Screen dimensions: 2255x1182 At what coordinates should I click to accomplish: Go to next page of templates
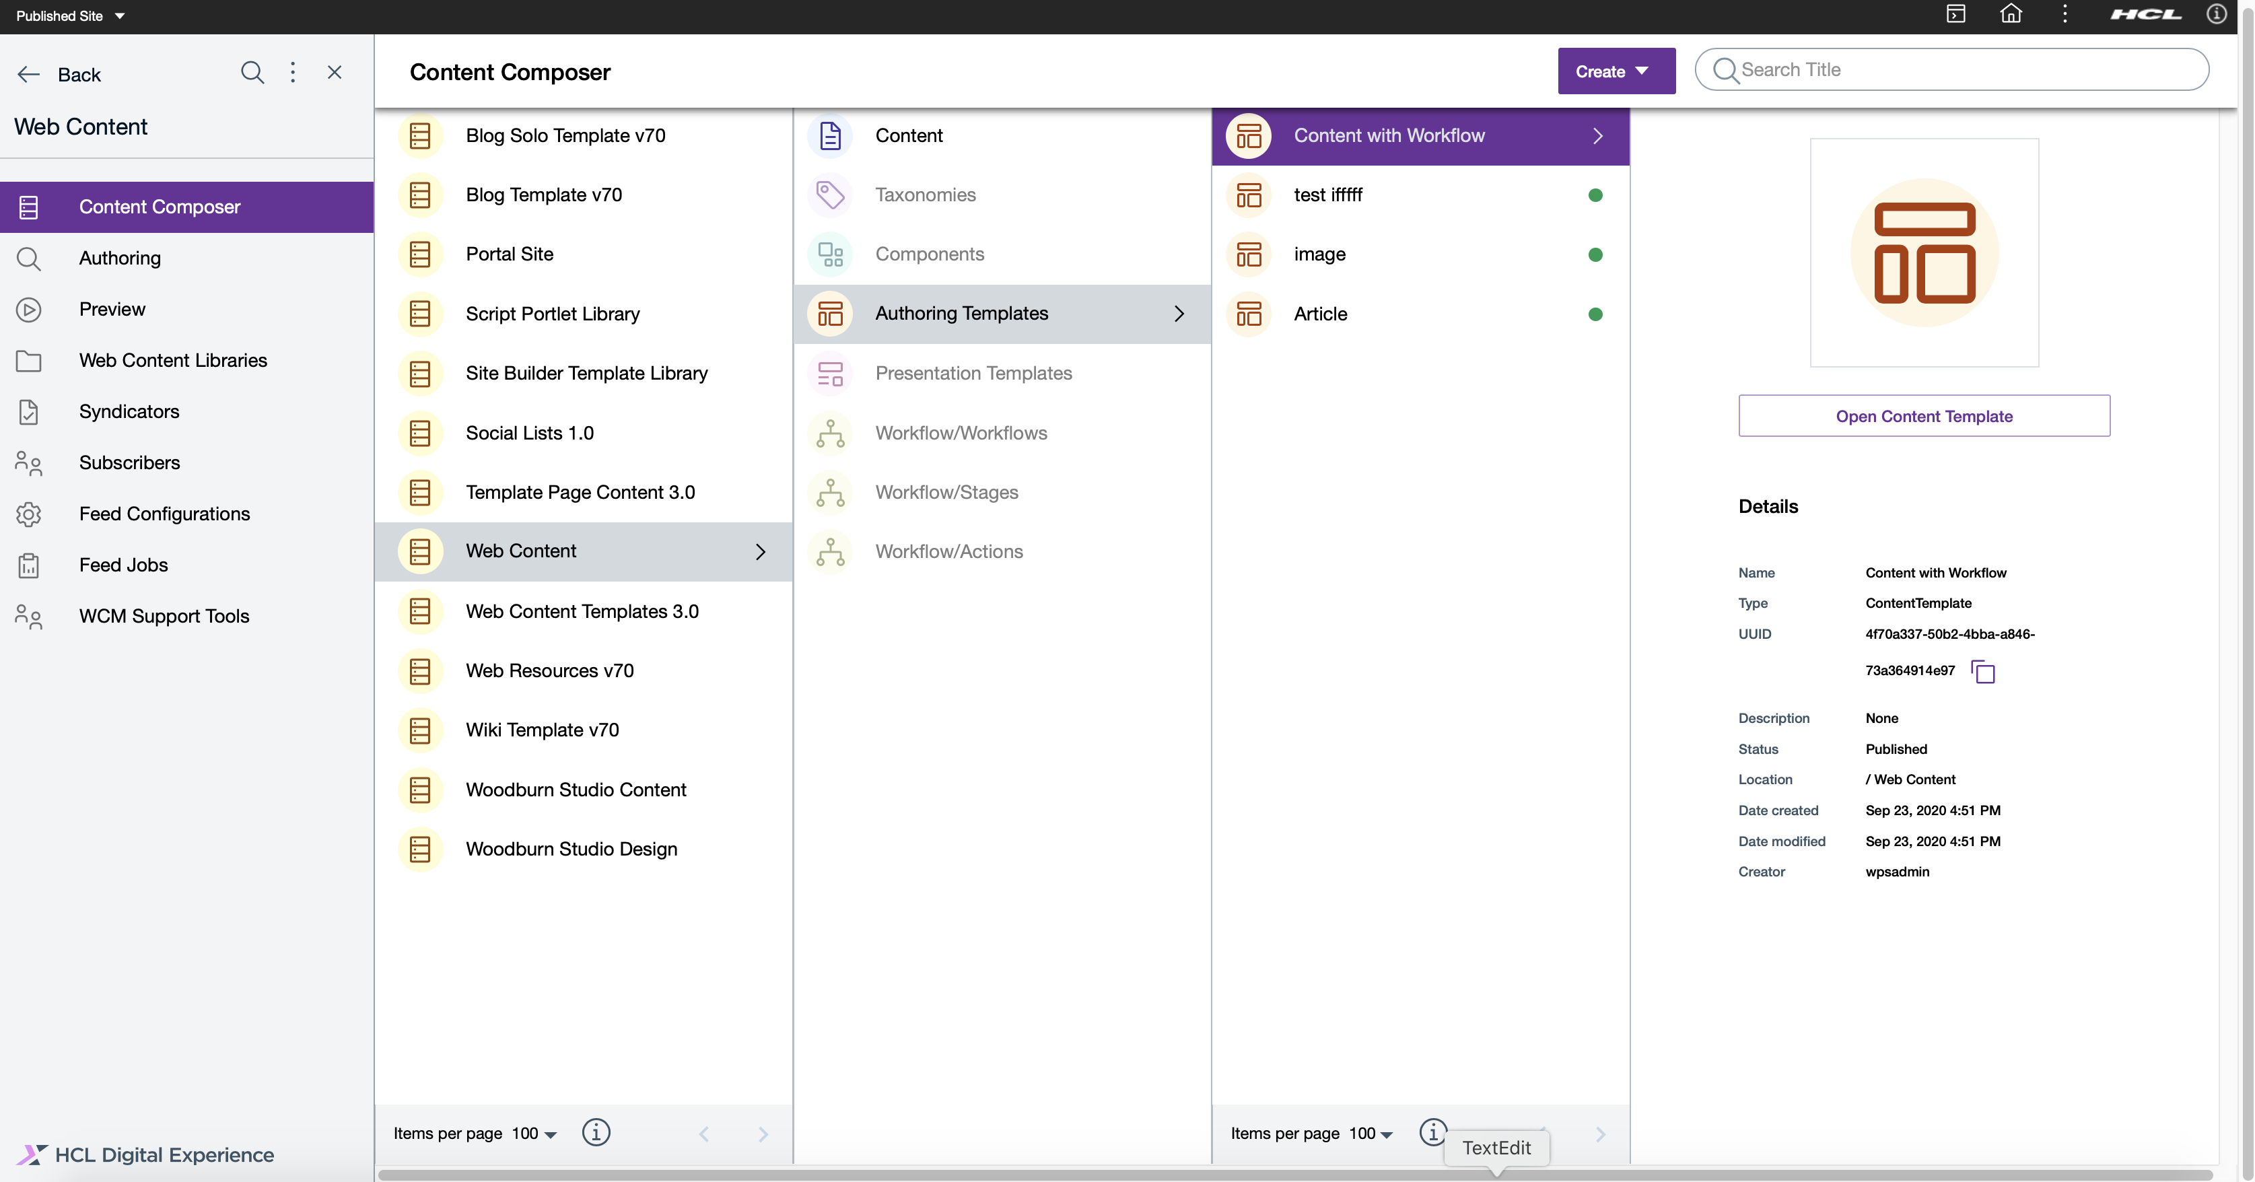click(1600, 1135)
